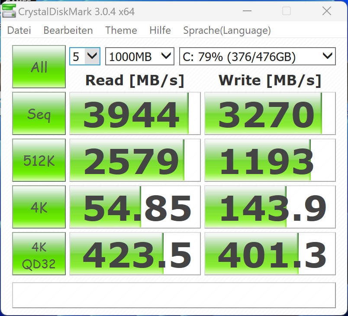Screen dimensions: 348x316
Task: Click the 512K read result 2579
Action: [135, 160]
